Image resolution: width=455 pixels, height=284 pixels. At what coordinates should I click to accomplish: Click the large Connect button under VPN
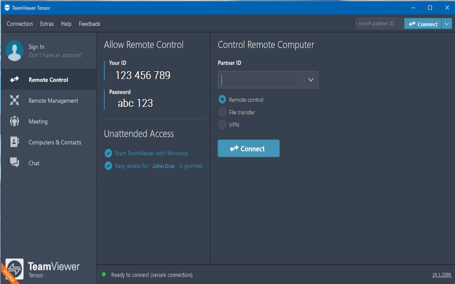(249, 148)
